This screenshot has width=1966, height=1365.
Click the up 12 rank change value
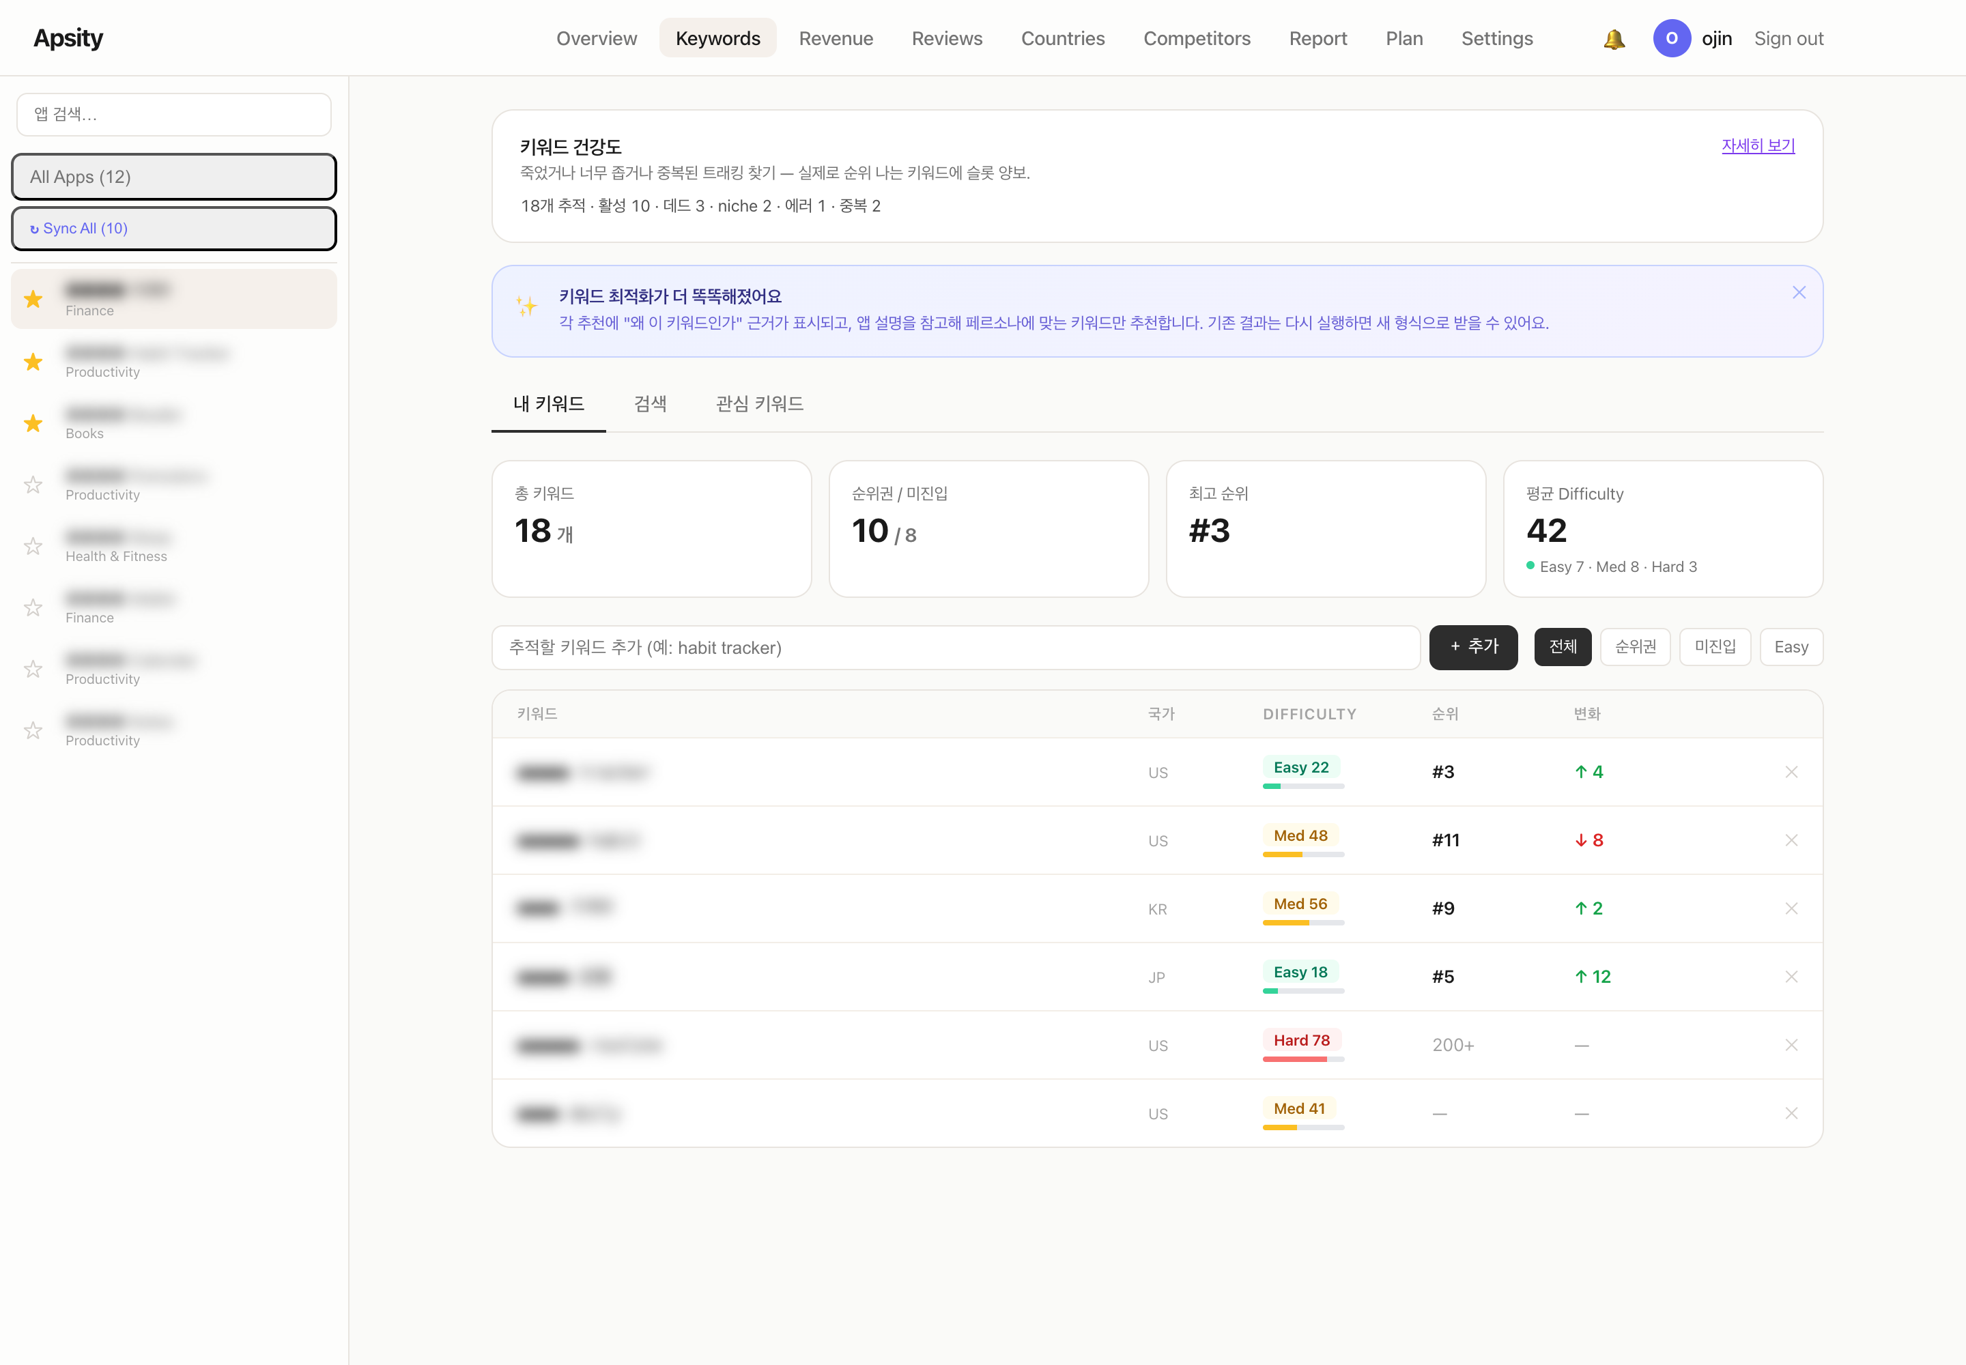1592,977
